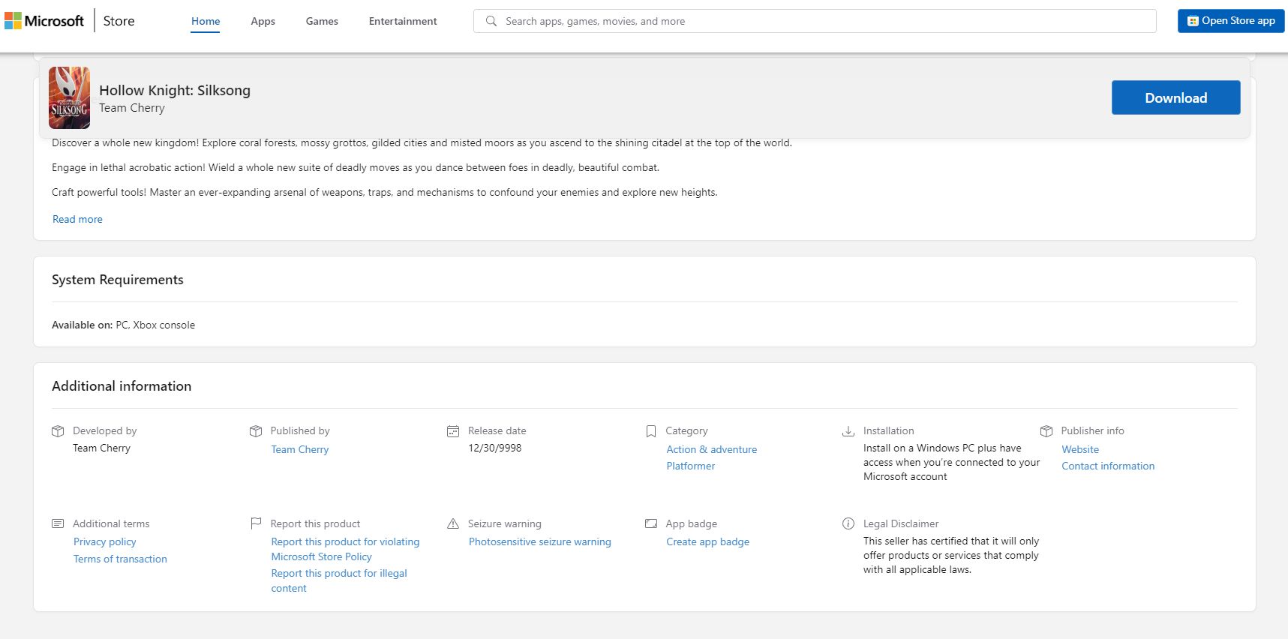Click the Open Store app button
The height and width of the screenshot is (639, 1288).
point(1230,21)
